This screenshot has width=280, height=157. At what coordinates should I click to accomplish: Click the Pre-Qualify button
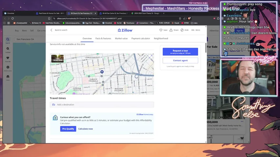68,129
